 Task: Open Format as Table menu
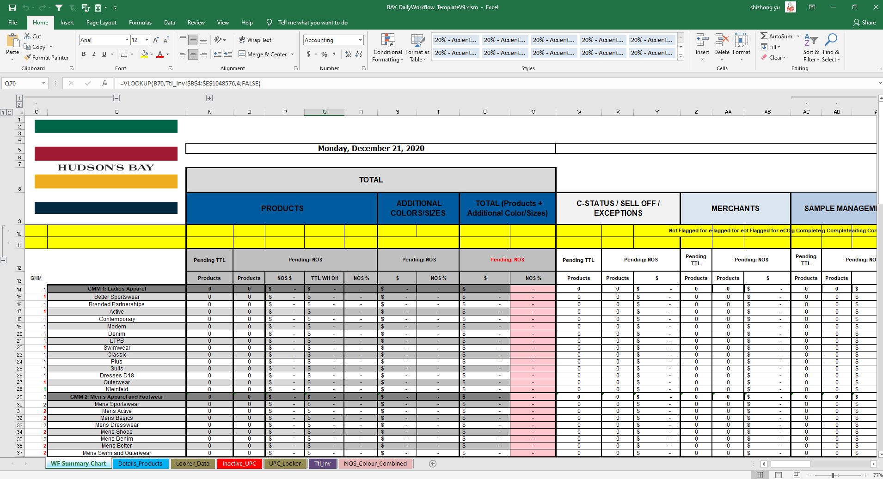[x=417, y=48]
